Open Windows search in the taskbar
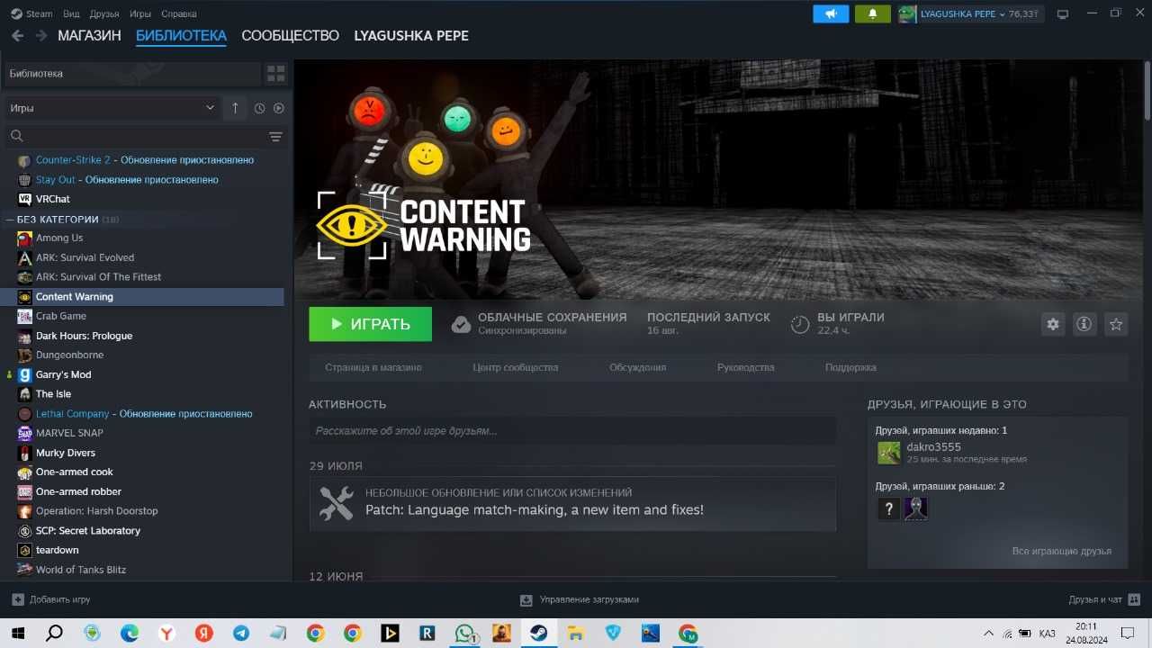Image resolution: width=1152 pixels, height=648 pixels. pos(54,634)
